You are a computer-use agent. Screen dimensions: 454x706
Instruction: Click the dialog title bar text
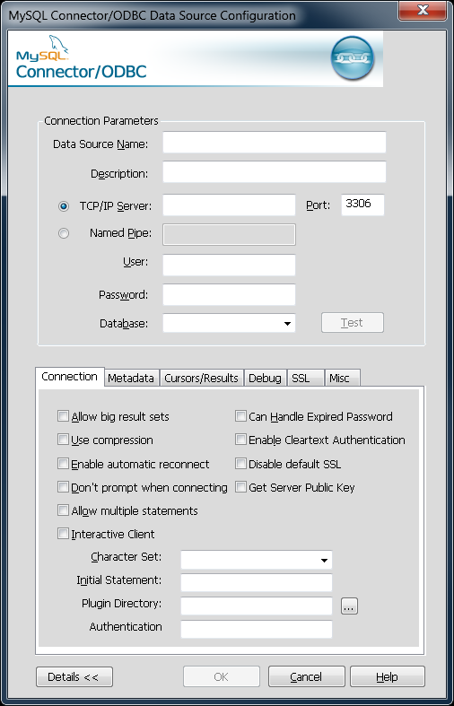153,15
